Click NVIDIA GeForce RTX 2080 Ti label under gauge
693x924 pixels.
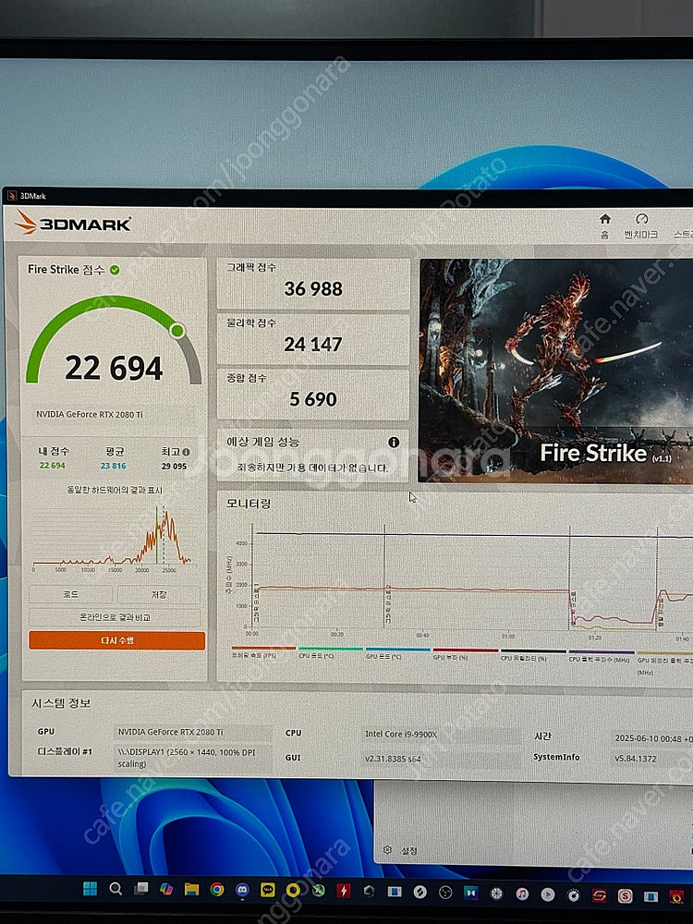click(x=90, y=414)
